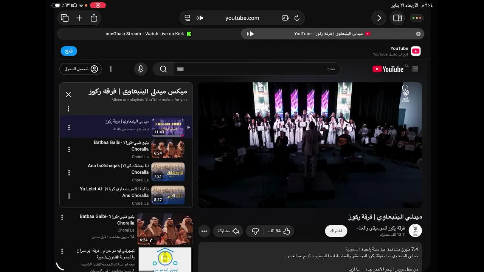Viewport: 484px width, 272px height.
Task: Open options for تهجرني ليه video
Action: tap(62, 251)
